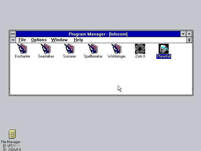201x151 pixels.
Task: Click the Seastalker label text
Action: pos(46,56)
